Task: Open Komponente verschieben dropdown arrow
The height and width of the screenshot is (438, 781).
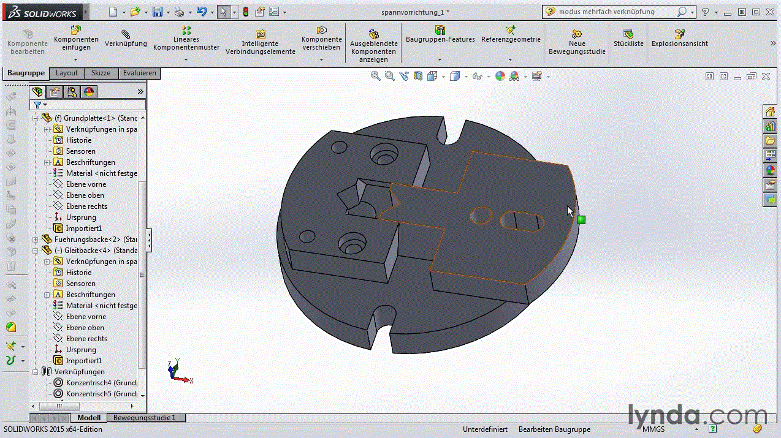Action: [x=321, y=59]
